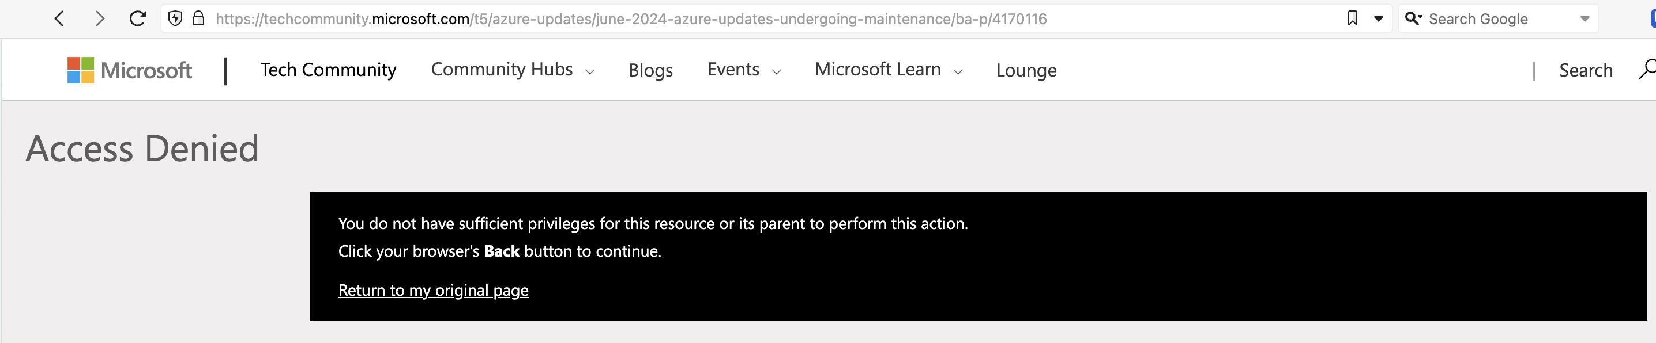Click the browser forward arrow
Viewport: 1656px width, 343px height.
99,18
